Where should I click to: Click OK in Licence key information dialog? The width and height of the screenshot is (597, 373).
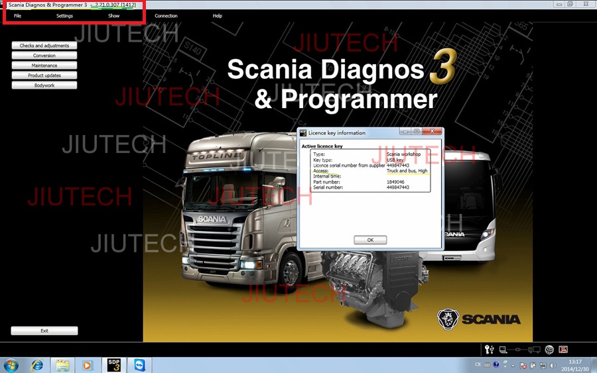[370, 240]
